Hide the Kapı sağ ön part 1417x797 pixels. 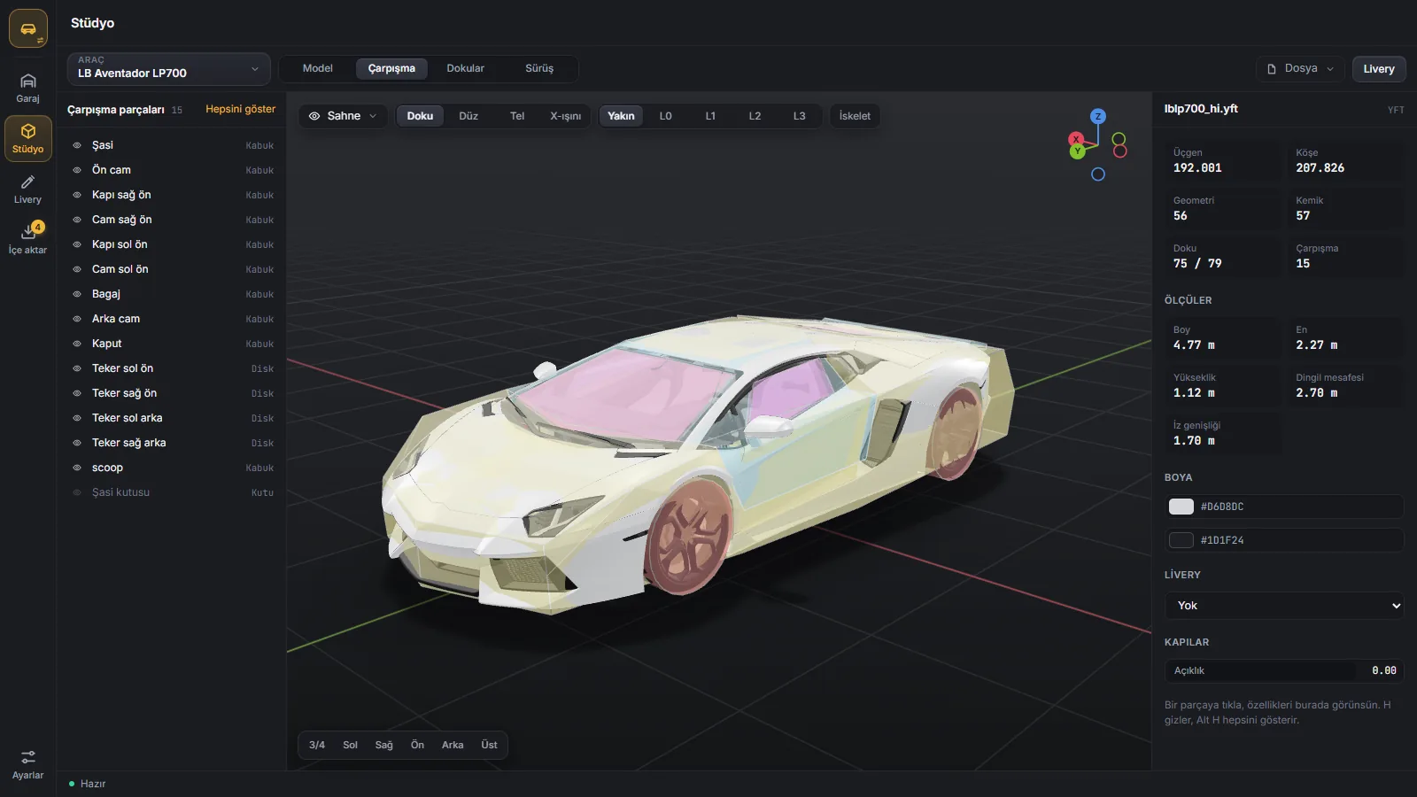coord(77,195)
